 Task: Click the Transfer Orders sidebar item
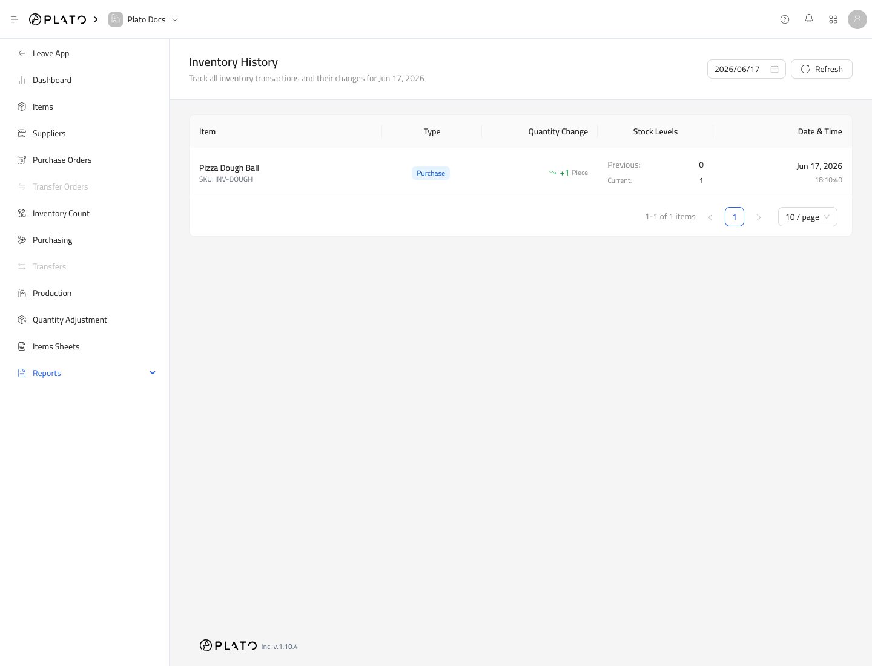(x=61, y=186)
